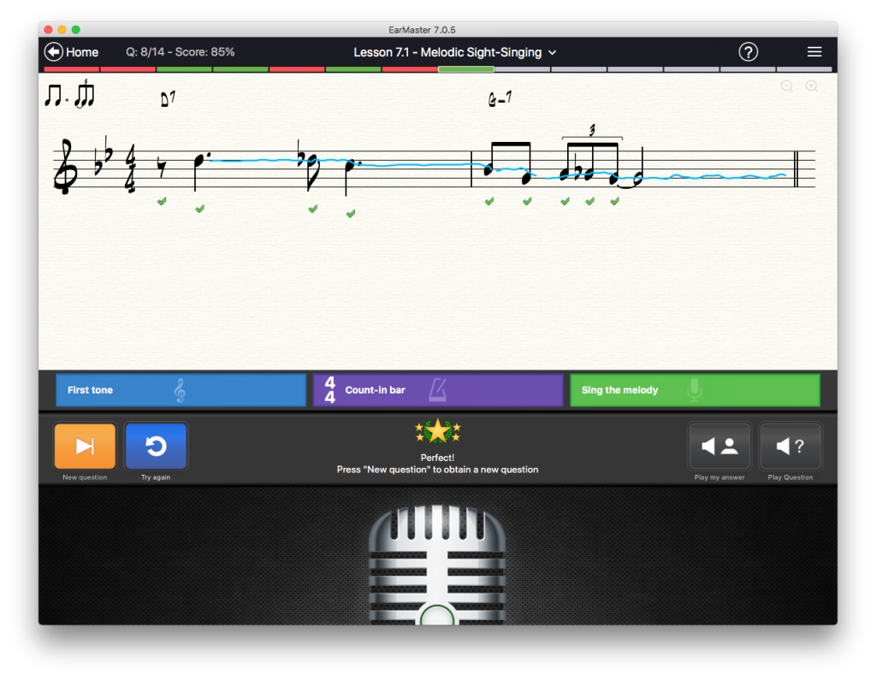Viewport: 876px width, 680px height.
Task: Click the First tone button
Action: [181, 390]
